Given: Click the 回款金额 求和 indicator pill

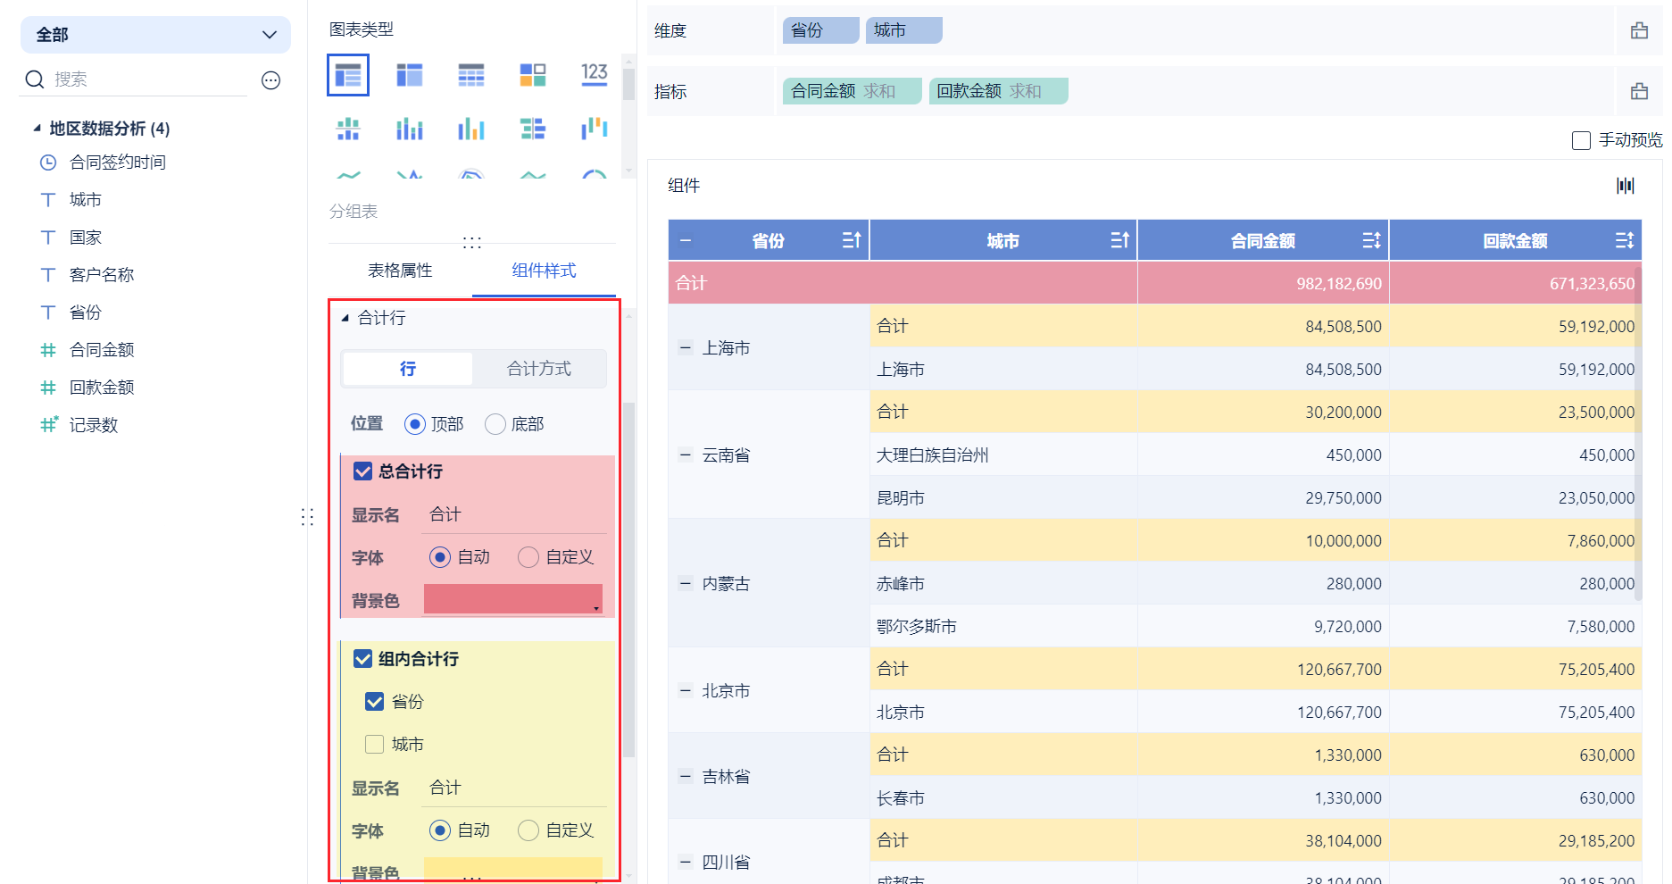Looking at the screenshot, I should point(999,91).
